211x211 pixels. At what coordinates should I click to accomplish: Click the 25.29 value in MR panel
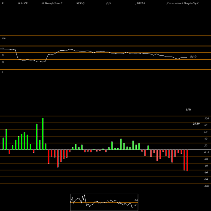click(x=196, y=124)
